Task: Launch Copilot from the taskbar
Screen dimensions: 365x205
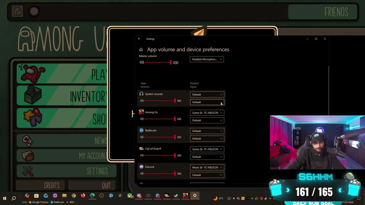Action: pyautogui.click(x=27, y=196)
